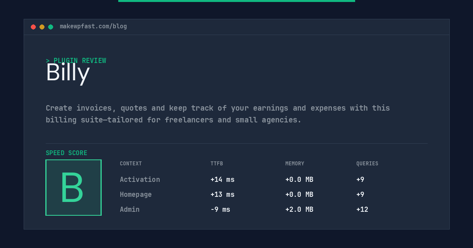Select the Admin row label
This screenshot has width=473, height=248.
tap(130, 209)
